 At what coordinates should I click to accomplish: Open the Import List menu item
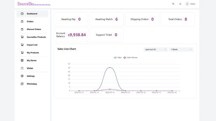click(32, 45)
